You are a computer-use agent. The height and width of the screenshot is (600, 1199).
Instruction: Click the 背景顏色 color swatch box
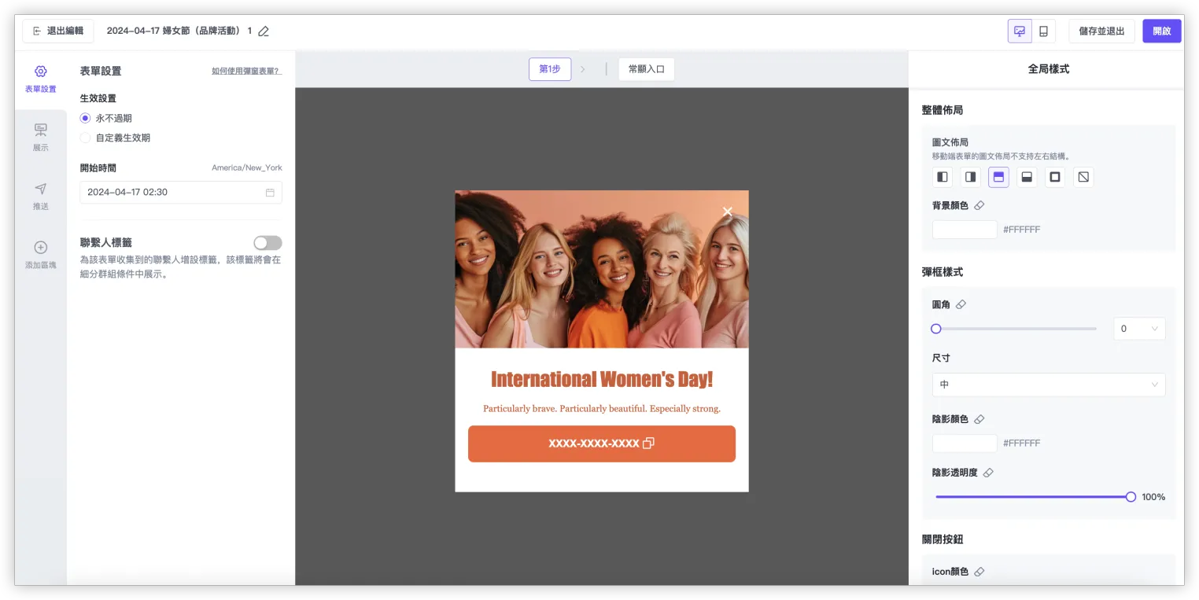click(x=965, y=230)
